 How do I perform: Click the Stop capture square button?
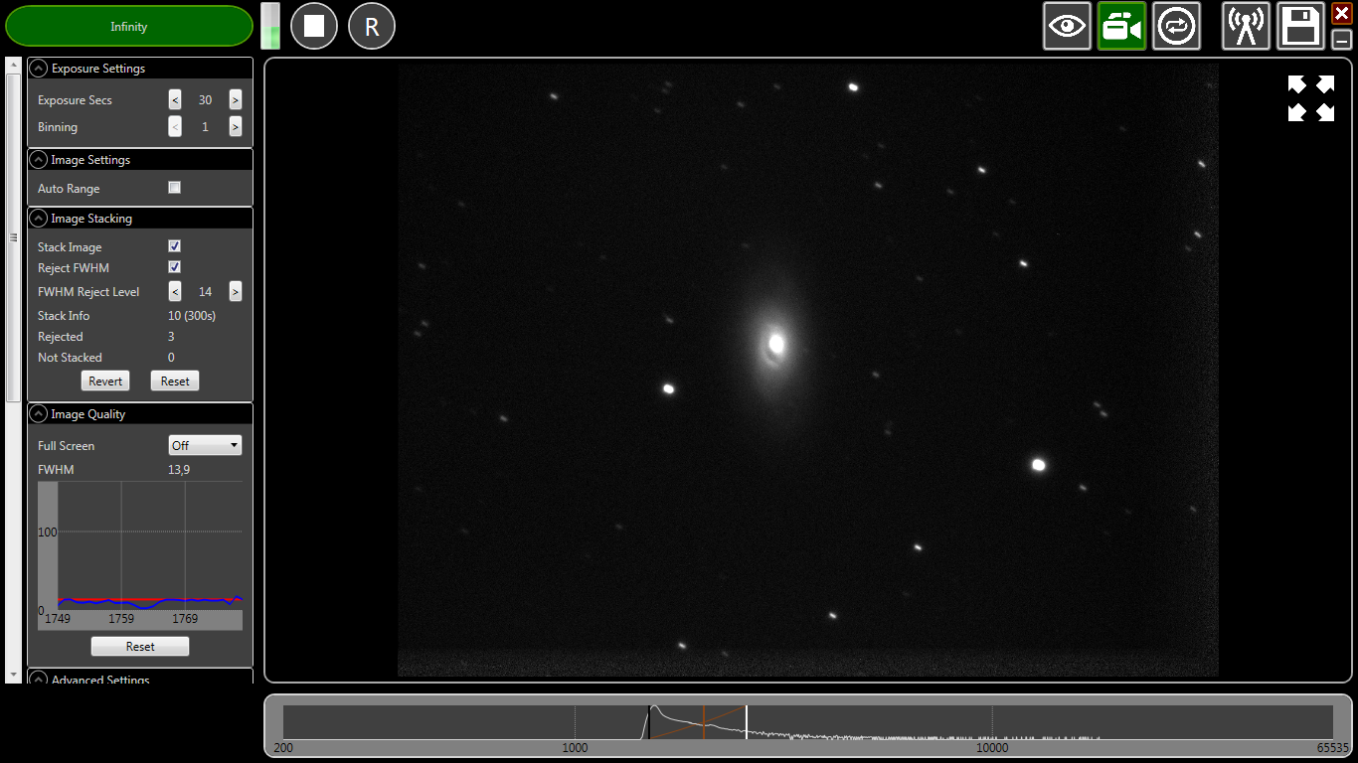click(x=314, y=26)
